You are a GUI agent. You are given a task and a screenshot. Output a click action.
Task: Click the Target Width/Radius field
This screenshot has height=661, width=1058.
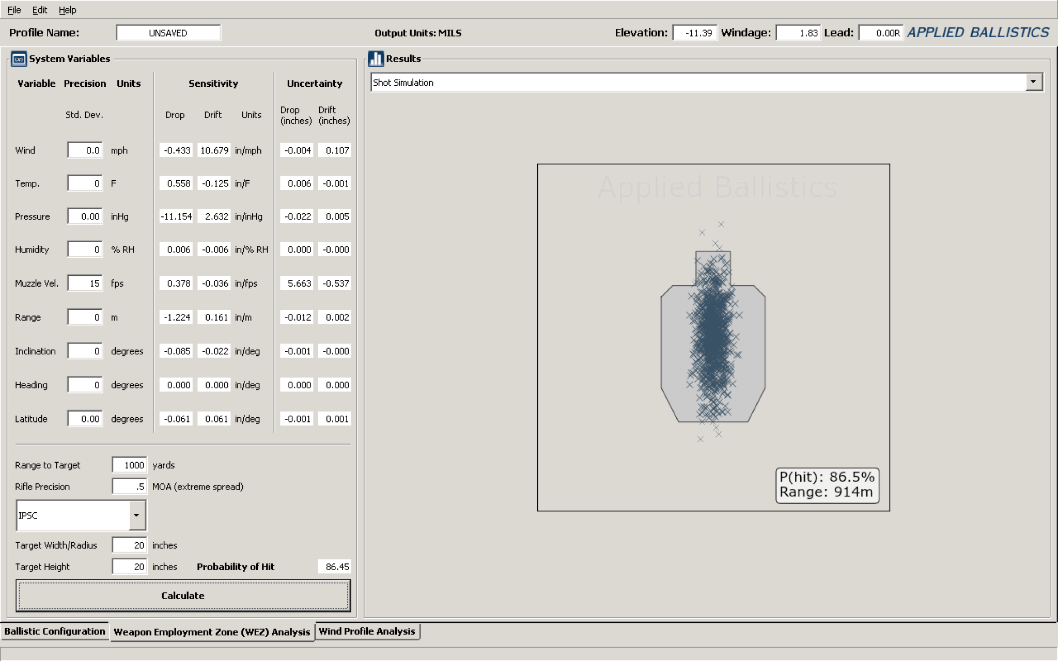pyautogui.click(x=130, y=545)
